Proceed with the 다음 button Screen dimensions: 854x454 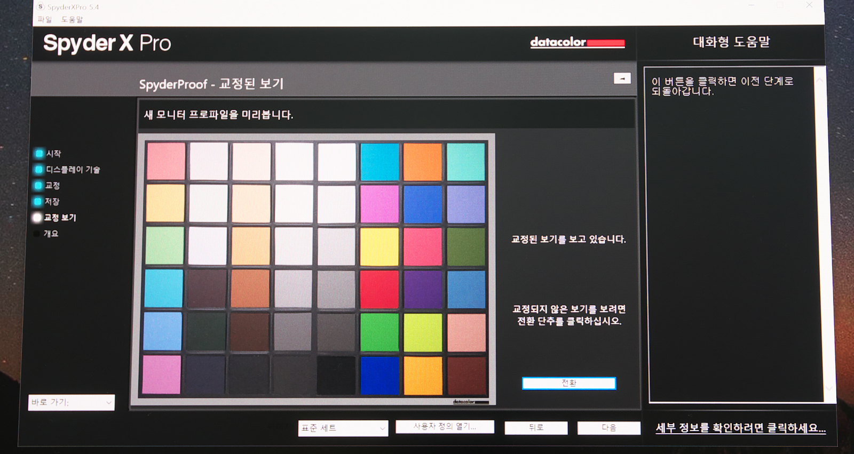609,428
